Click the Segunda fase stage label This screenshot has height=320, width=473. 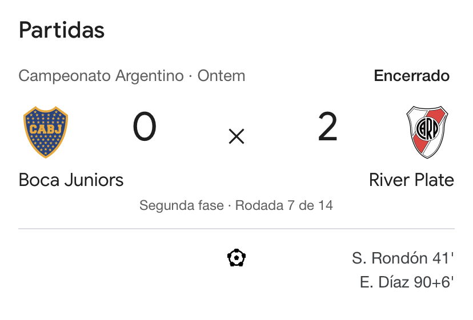coord(182,205)
